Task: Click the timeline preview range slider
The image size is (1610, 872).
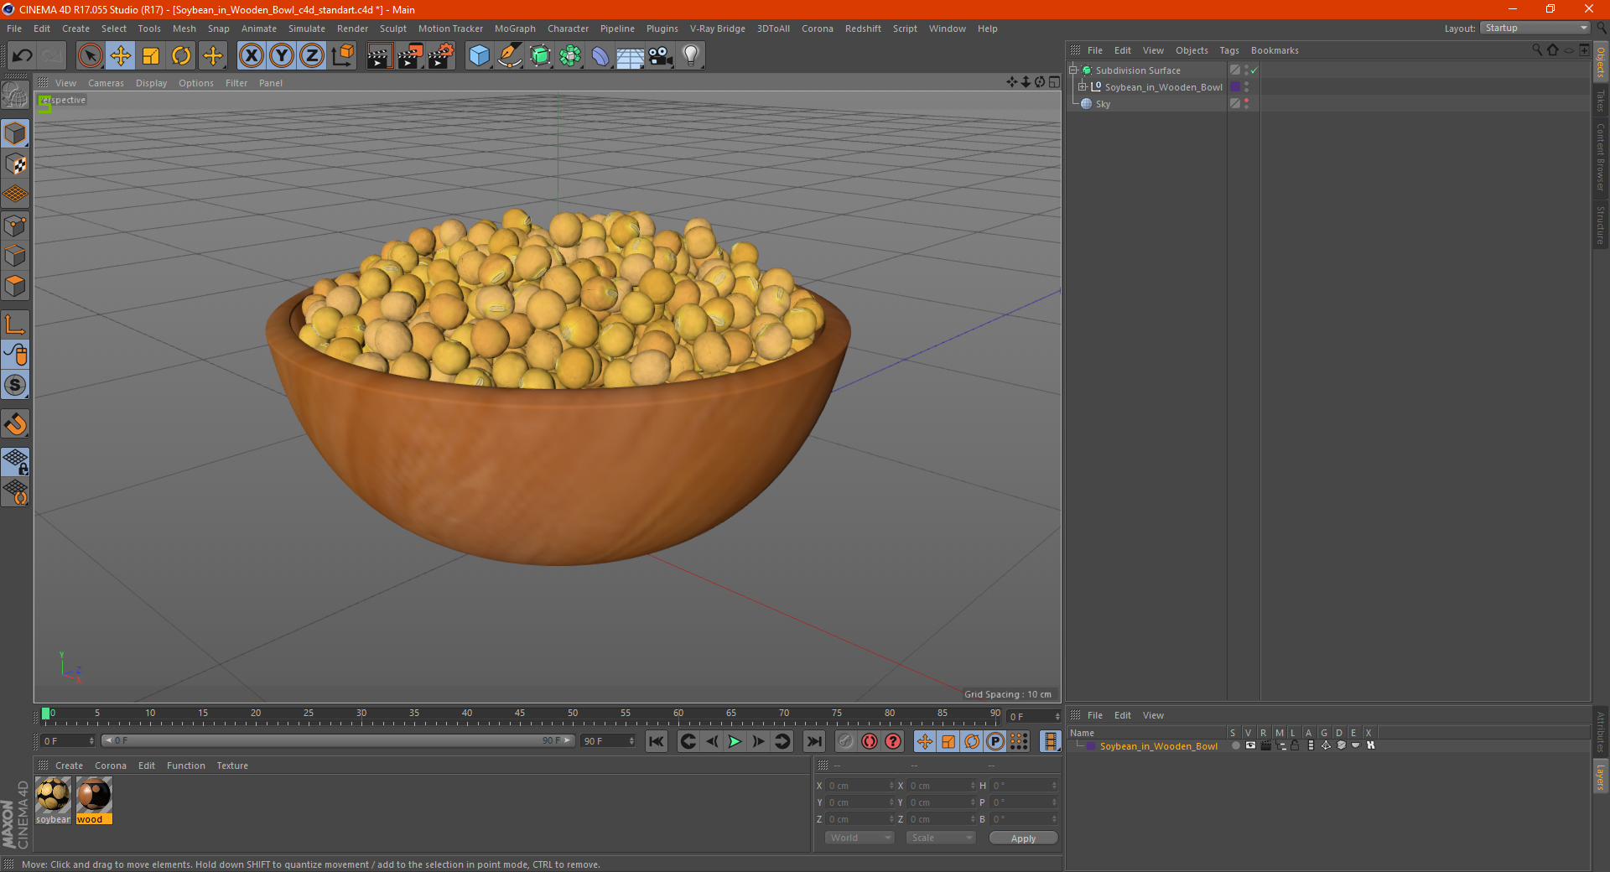Action: tap(338, 740)
